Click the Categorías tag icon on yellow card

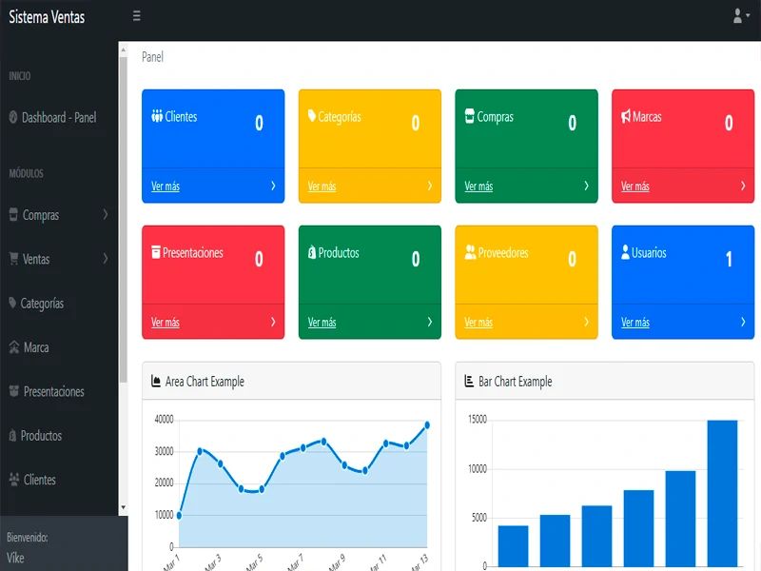click(312, 116)
